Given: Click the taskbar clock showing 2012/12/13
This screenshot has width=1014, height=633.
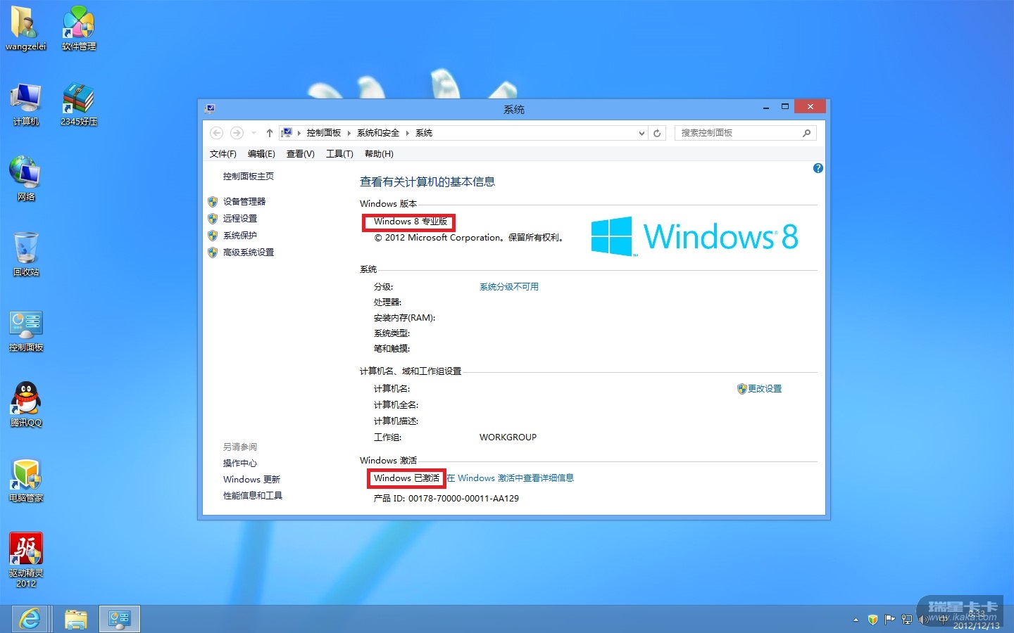Looking at the screenshot, I should (x=976, y=620).
